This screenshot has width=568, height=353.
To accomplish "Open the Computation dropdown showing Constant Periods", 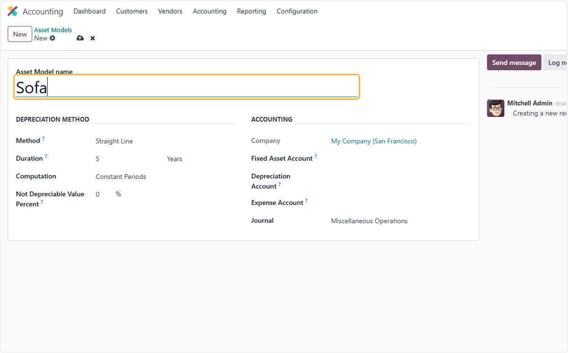I will pyautogui.click(x=166, y=176).
